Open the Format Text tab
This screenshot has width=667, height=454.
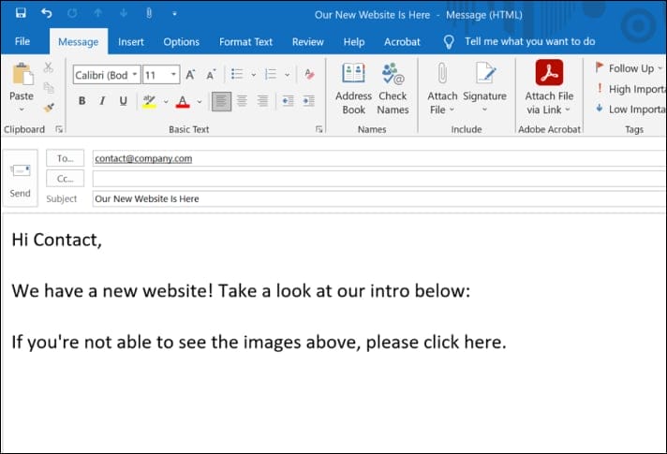pos(245,41)
